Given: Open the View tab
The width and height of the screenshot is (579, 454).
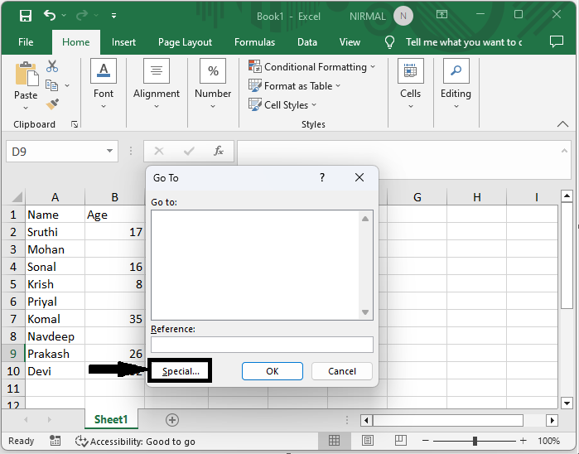Looking at the screenshot, I should click(x=350, y=42).
